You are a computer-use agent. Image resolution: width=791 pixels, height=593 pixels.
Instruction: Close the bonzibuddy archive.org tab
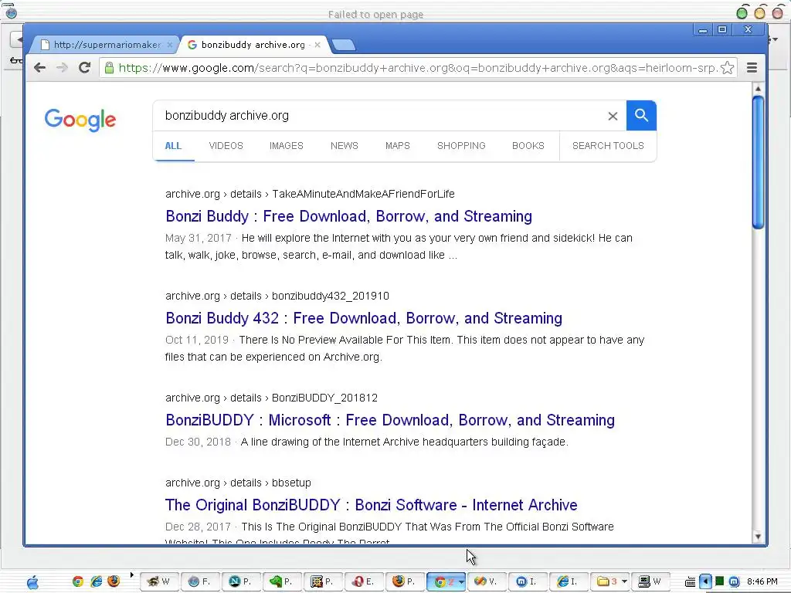coord(317,45)
